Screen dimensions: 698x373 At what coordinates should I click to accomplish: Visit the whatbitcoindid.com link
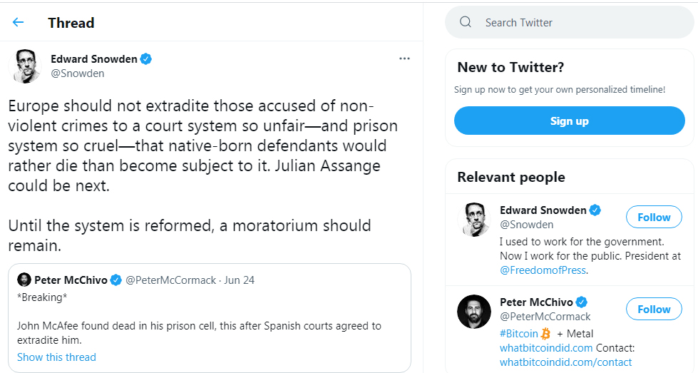coord(546,347)
